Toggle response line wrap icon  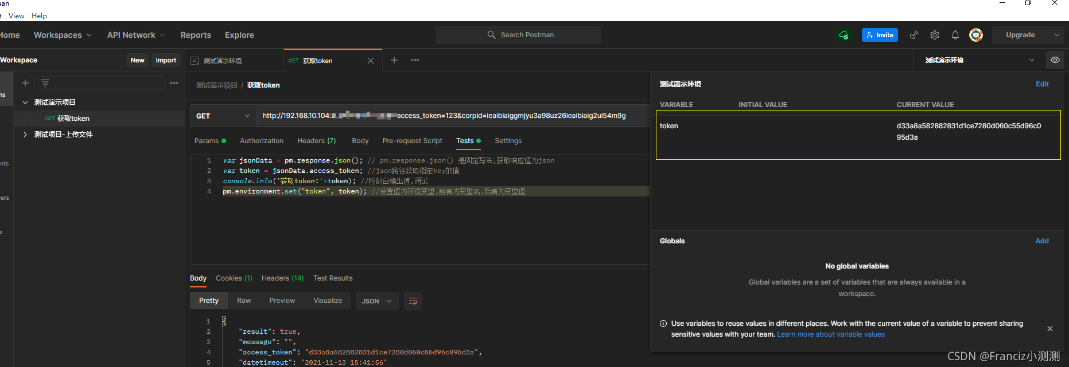[x=413, y=301]
